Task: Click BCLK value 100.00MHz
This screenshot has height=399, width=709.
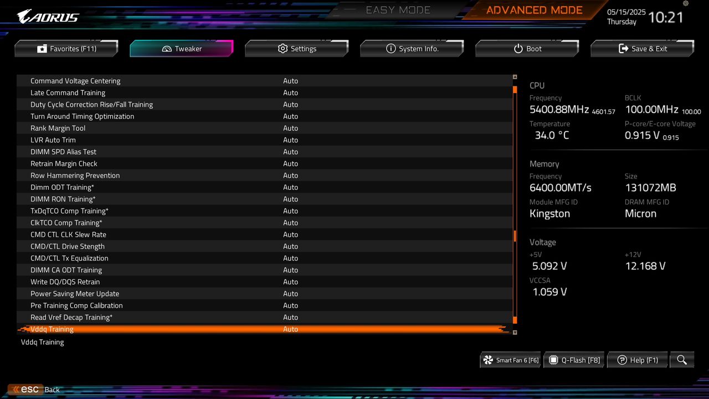Action: [652, 110]
